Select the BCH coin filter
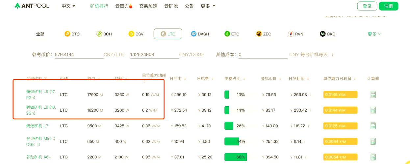This screenshot has width=410, height=164. (104, 34)
